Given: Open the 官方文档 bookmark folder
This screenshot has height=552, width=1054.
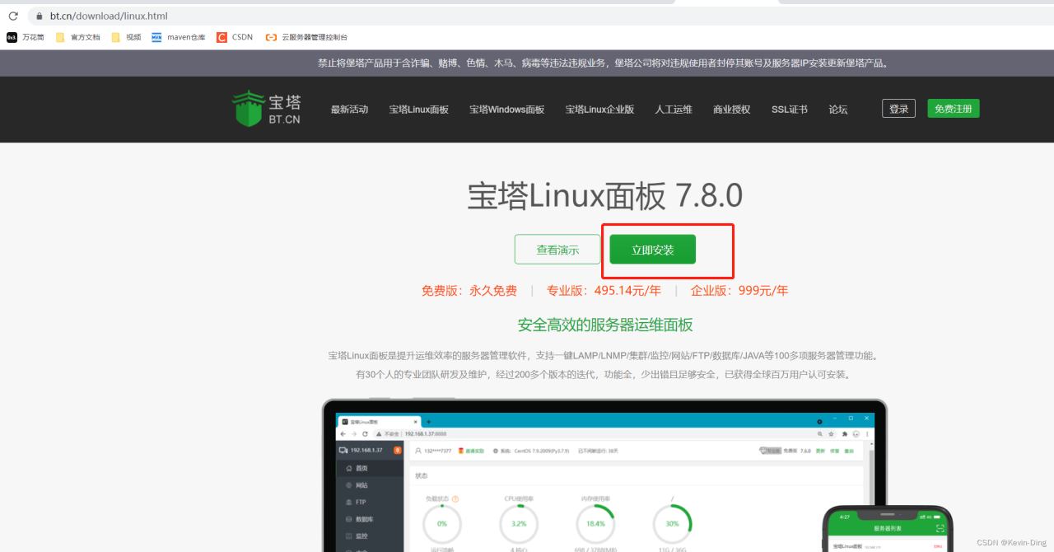Looking at the screenshot, I should tap(78, 37).
